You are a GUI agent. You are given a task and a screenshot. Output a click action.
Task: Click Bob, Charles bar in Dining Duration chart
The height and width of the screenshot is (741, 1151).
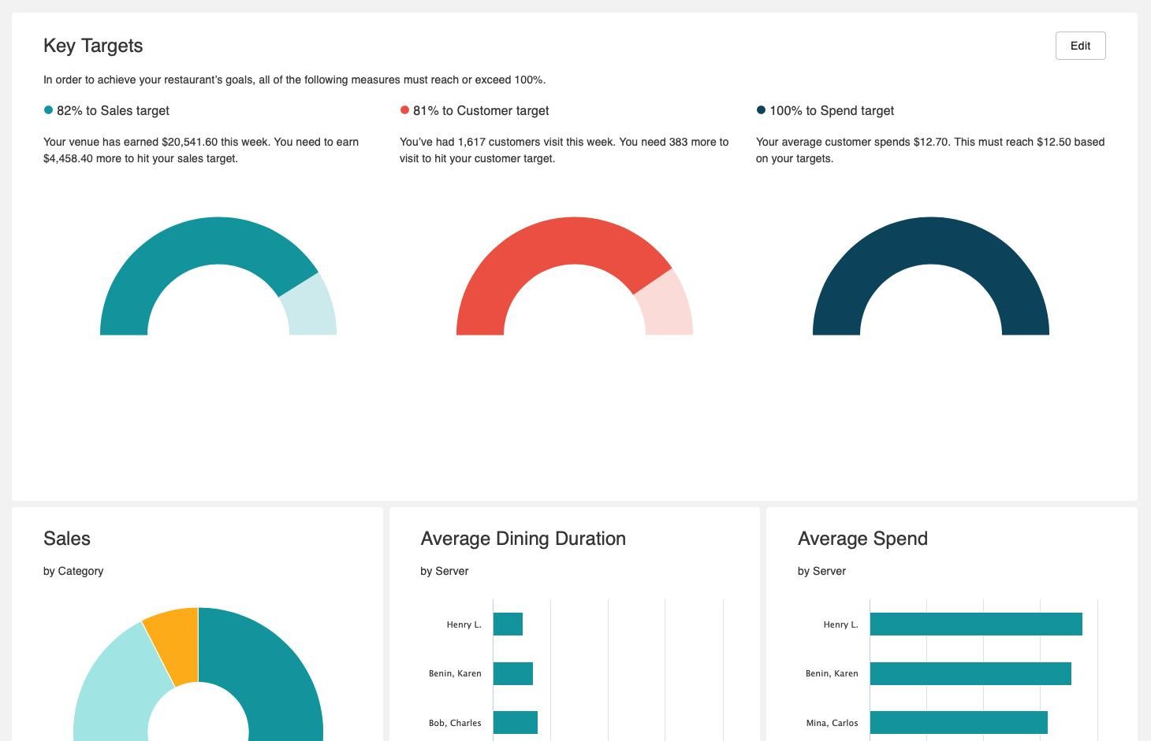click(516, 723)
